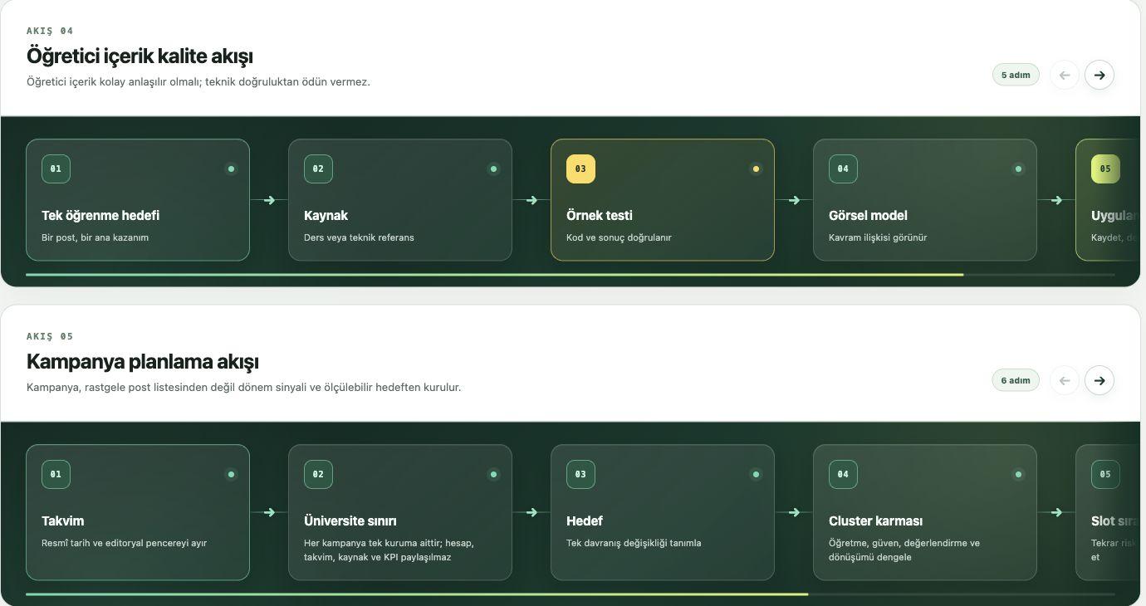Image resolution: width=1146 pixels, height=606 pixels.
Task: Click description starting Her kampanya tek kuruma aittir
Action: point(389,550)
